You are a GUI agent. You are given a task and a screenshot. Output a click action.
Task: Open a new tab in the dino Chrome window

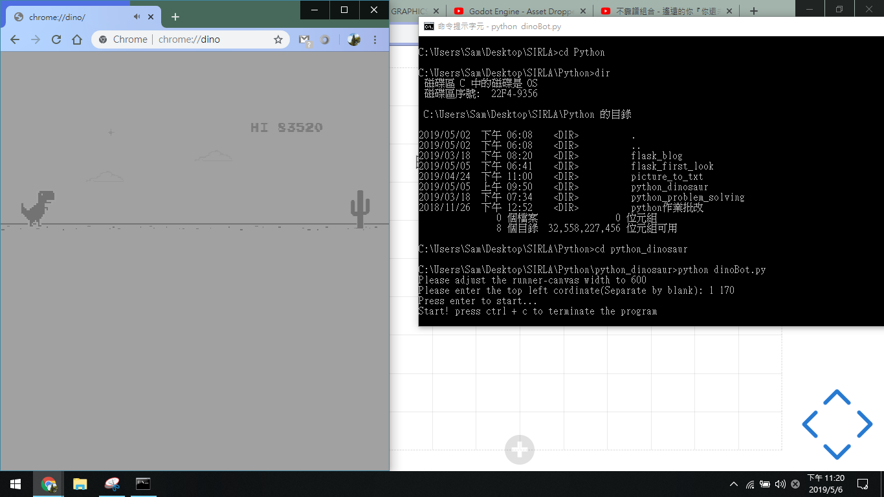click(x=175, y=17)
